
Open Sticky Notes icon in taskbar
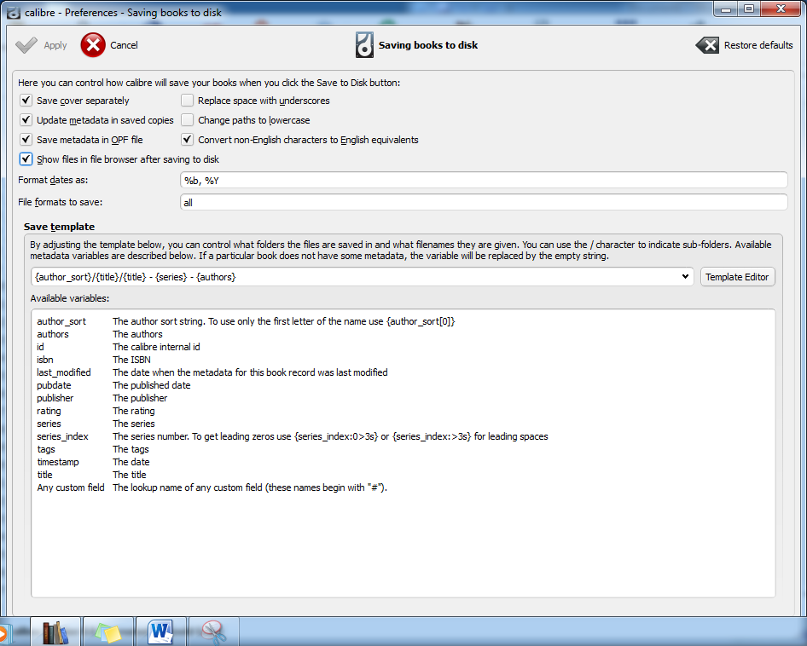tap(108, 632)
